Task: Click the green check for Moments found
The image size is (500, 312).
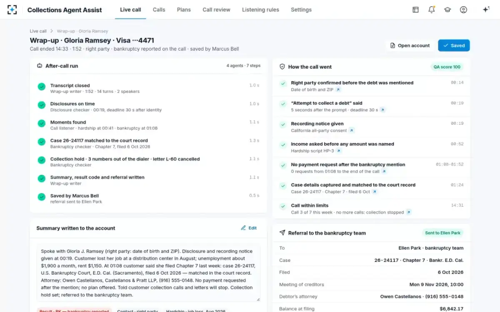Action: (42, 123)
